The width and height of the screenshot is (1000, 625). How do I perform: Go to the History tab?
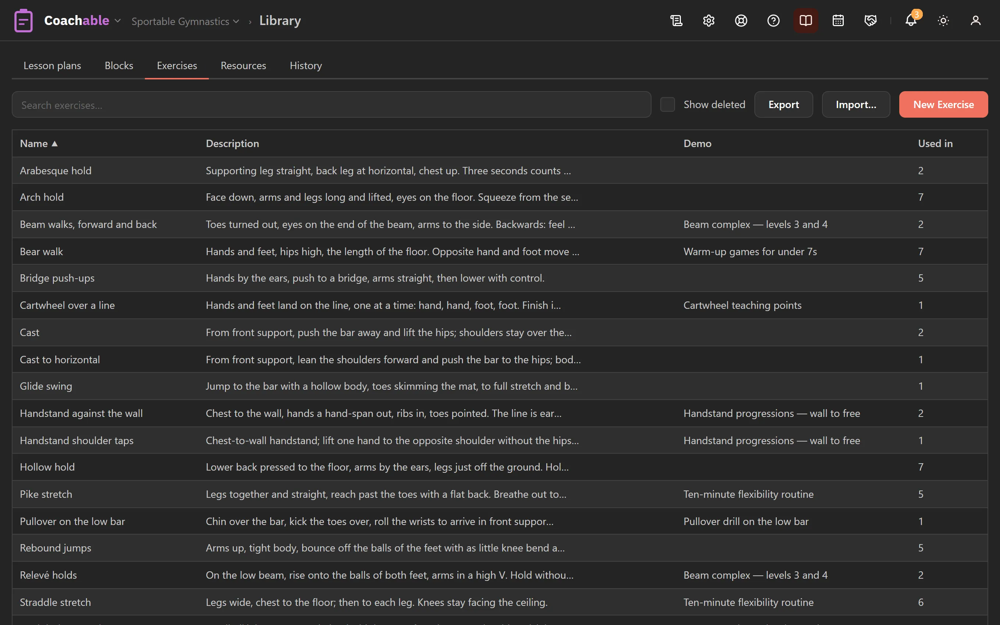click(306, 65)
